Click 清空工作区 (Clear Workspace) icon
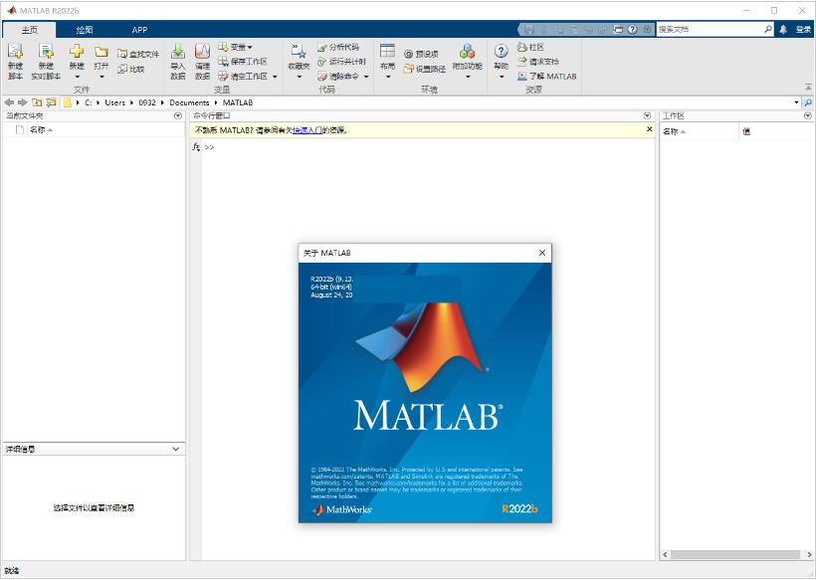Screen dimensions: 816x580 (x=223, y=76)
